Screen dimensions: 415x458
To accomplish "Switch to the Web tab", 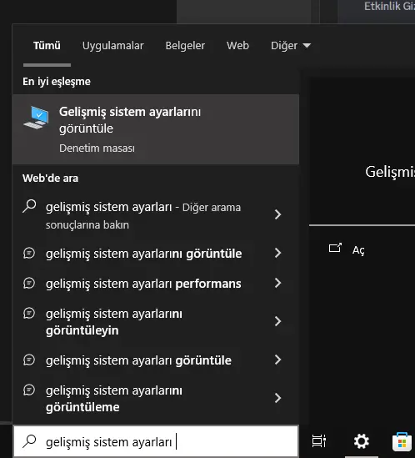I will (x=237, y=46).
